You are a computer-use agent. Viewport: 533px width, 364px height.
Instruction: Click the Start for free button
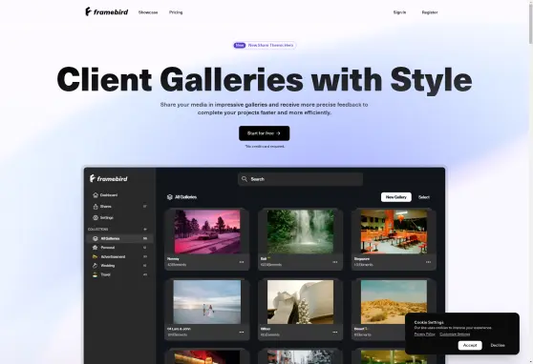pyautogui.click(x=265, y=133)
